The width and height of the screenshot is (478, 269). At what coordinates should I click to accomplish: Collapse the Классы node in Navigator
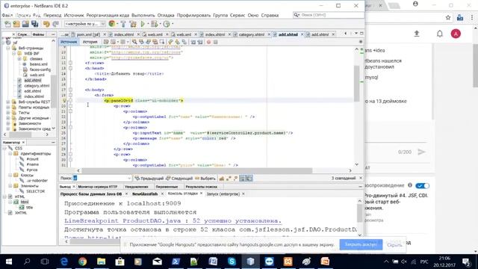(x=10, y=175)
